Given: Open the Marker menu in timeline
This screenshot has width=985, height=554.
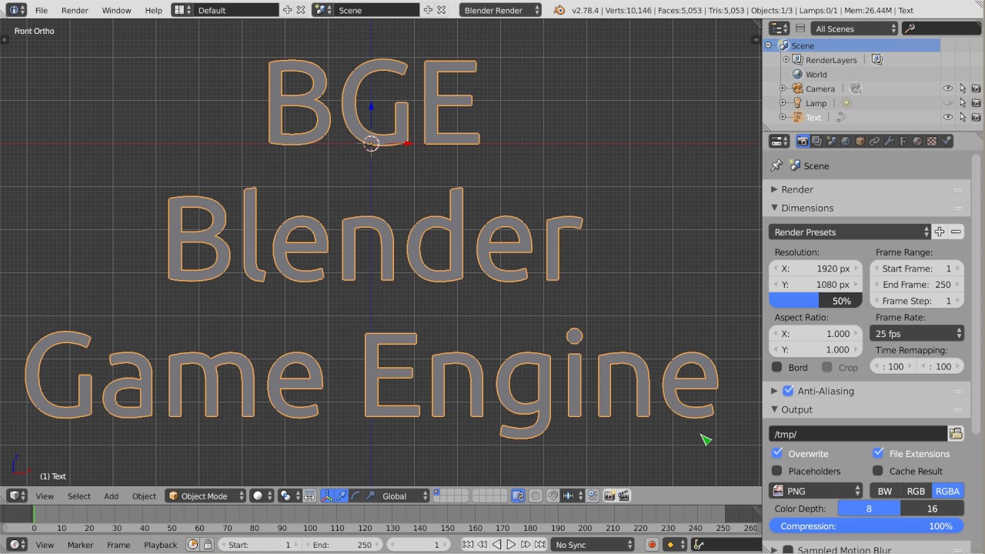Looking at the screenshot, I should click(80, 545).
